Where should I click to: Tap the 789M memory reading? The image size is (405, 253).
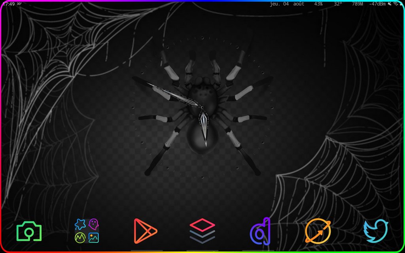(x=358, y=4)
